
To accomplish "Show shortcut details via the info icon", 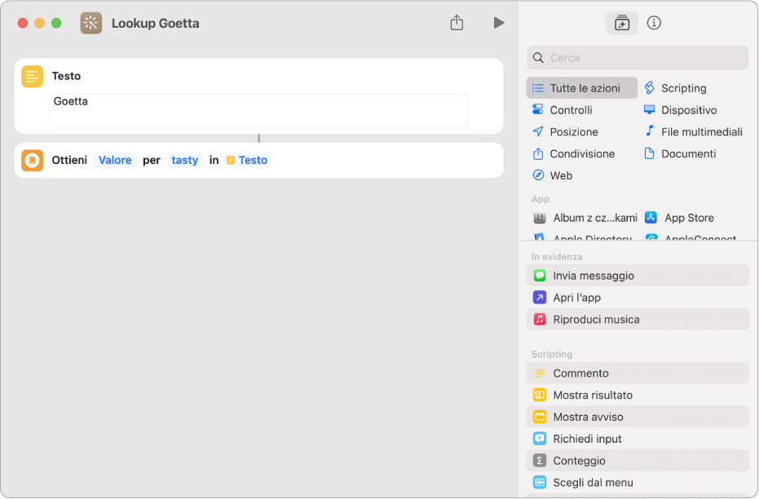I will tap(654, 23).
